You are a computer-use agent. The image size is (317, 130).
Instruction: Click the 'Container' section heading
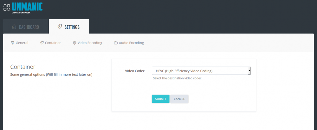click(23, 67)
